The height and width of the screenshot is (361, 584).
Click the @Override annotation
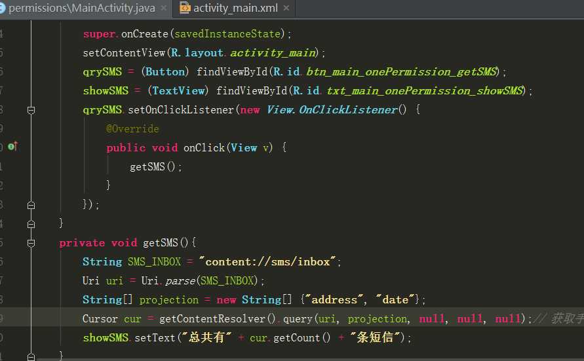pyautogui.click(x=132, y=129)
